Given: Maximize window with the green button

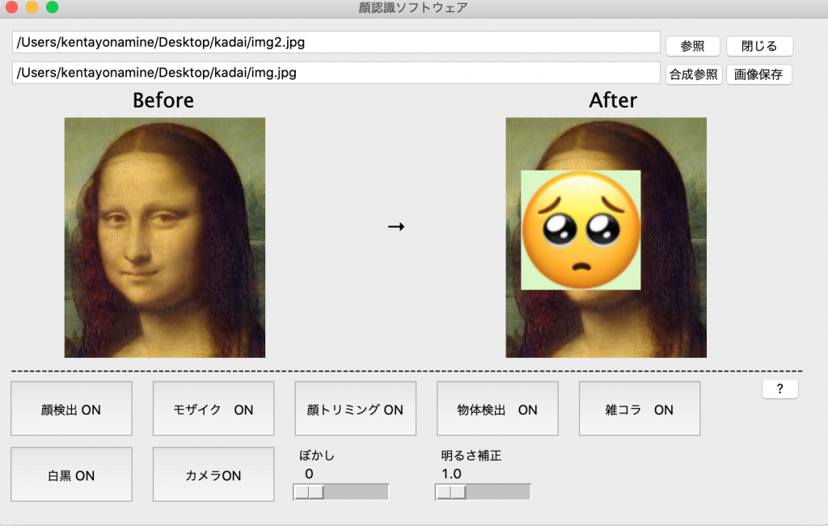Looking at the screenshot, I should [x=52, y=6].
